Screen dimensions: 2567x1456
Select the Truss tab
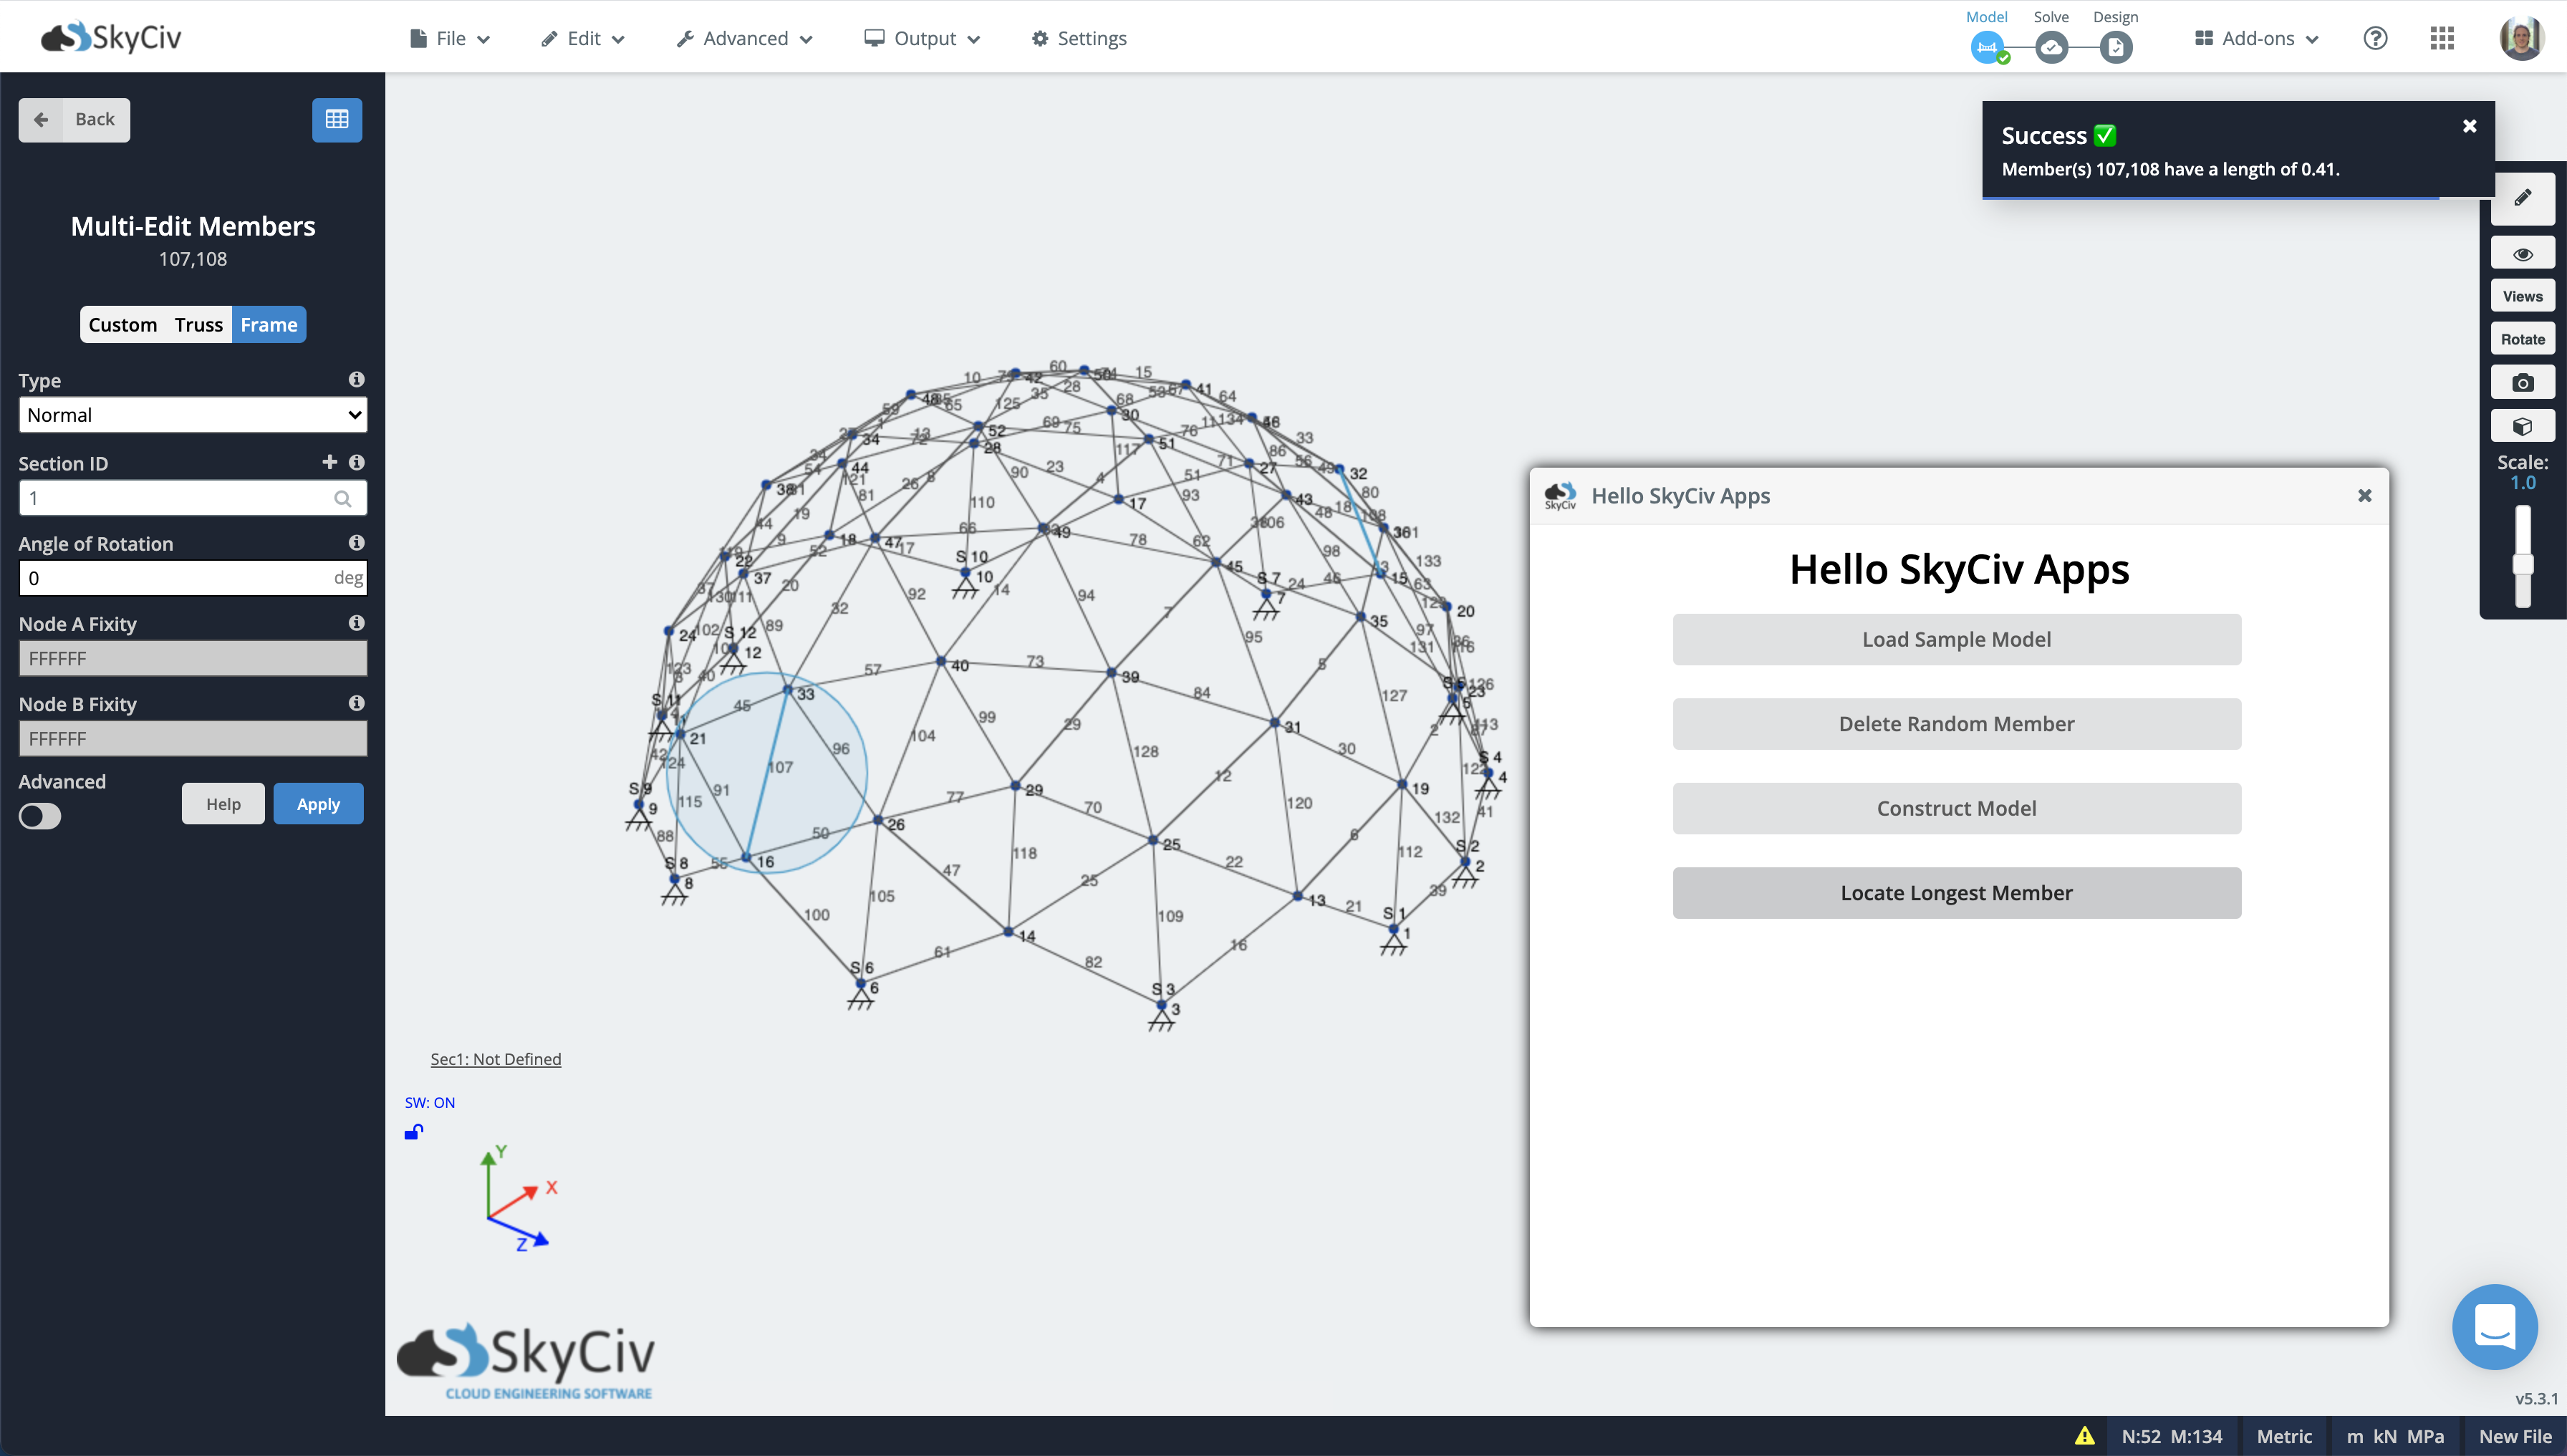(x=198, y=325)
